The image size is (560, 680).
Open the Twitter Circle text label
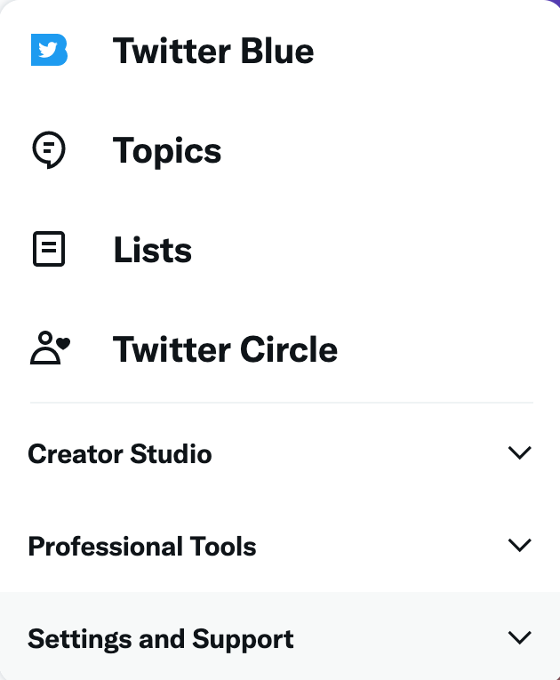pos(225,349)
